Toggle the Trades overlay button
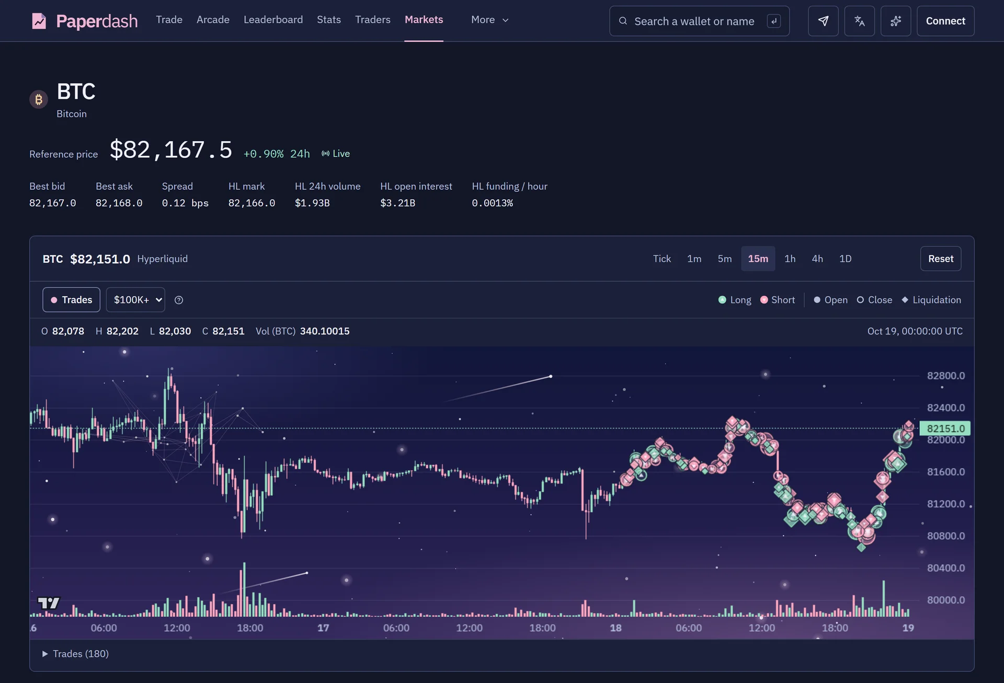Viewport: 1004px width, 683px height. [x=71, y=299]
